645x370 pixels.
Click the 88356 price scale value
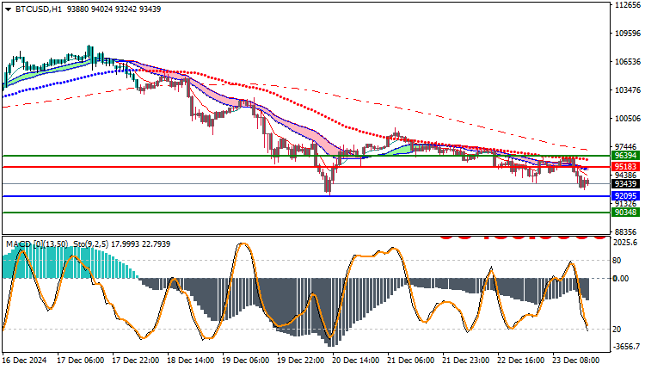(x=628, y=231)
